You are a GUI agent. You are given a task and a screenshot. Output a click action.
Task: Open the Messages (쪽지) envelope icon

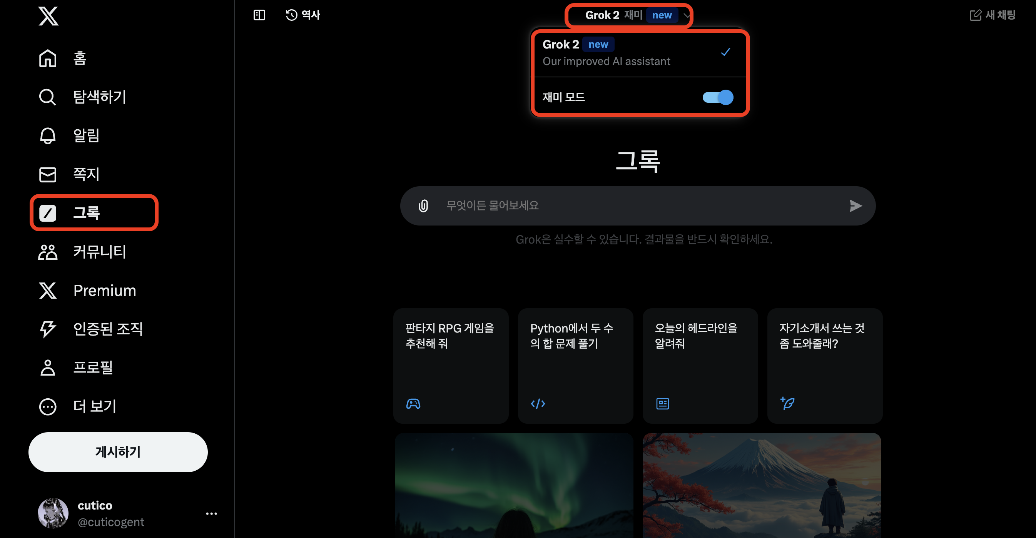pyautogui.click(x=47, y=174)
